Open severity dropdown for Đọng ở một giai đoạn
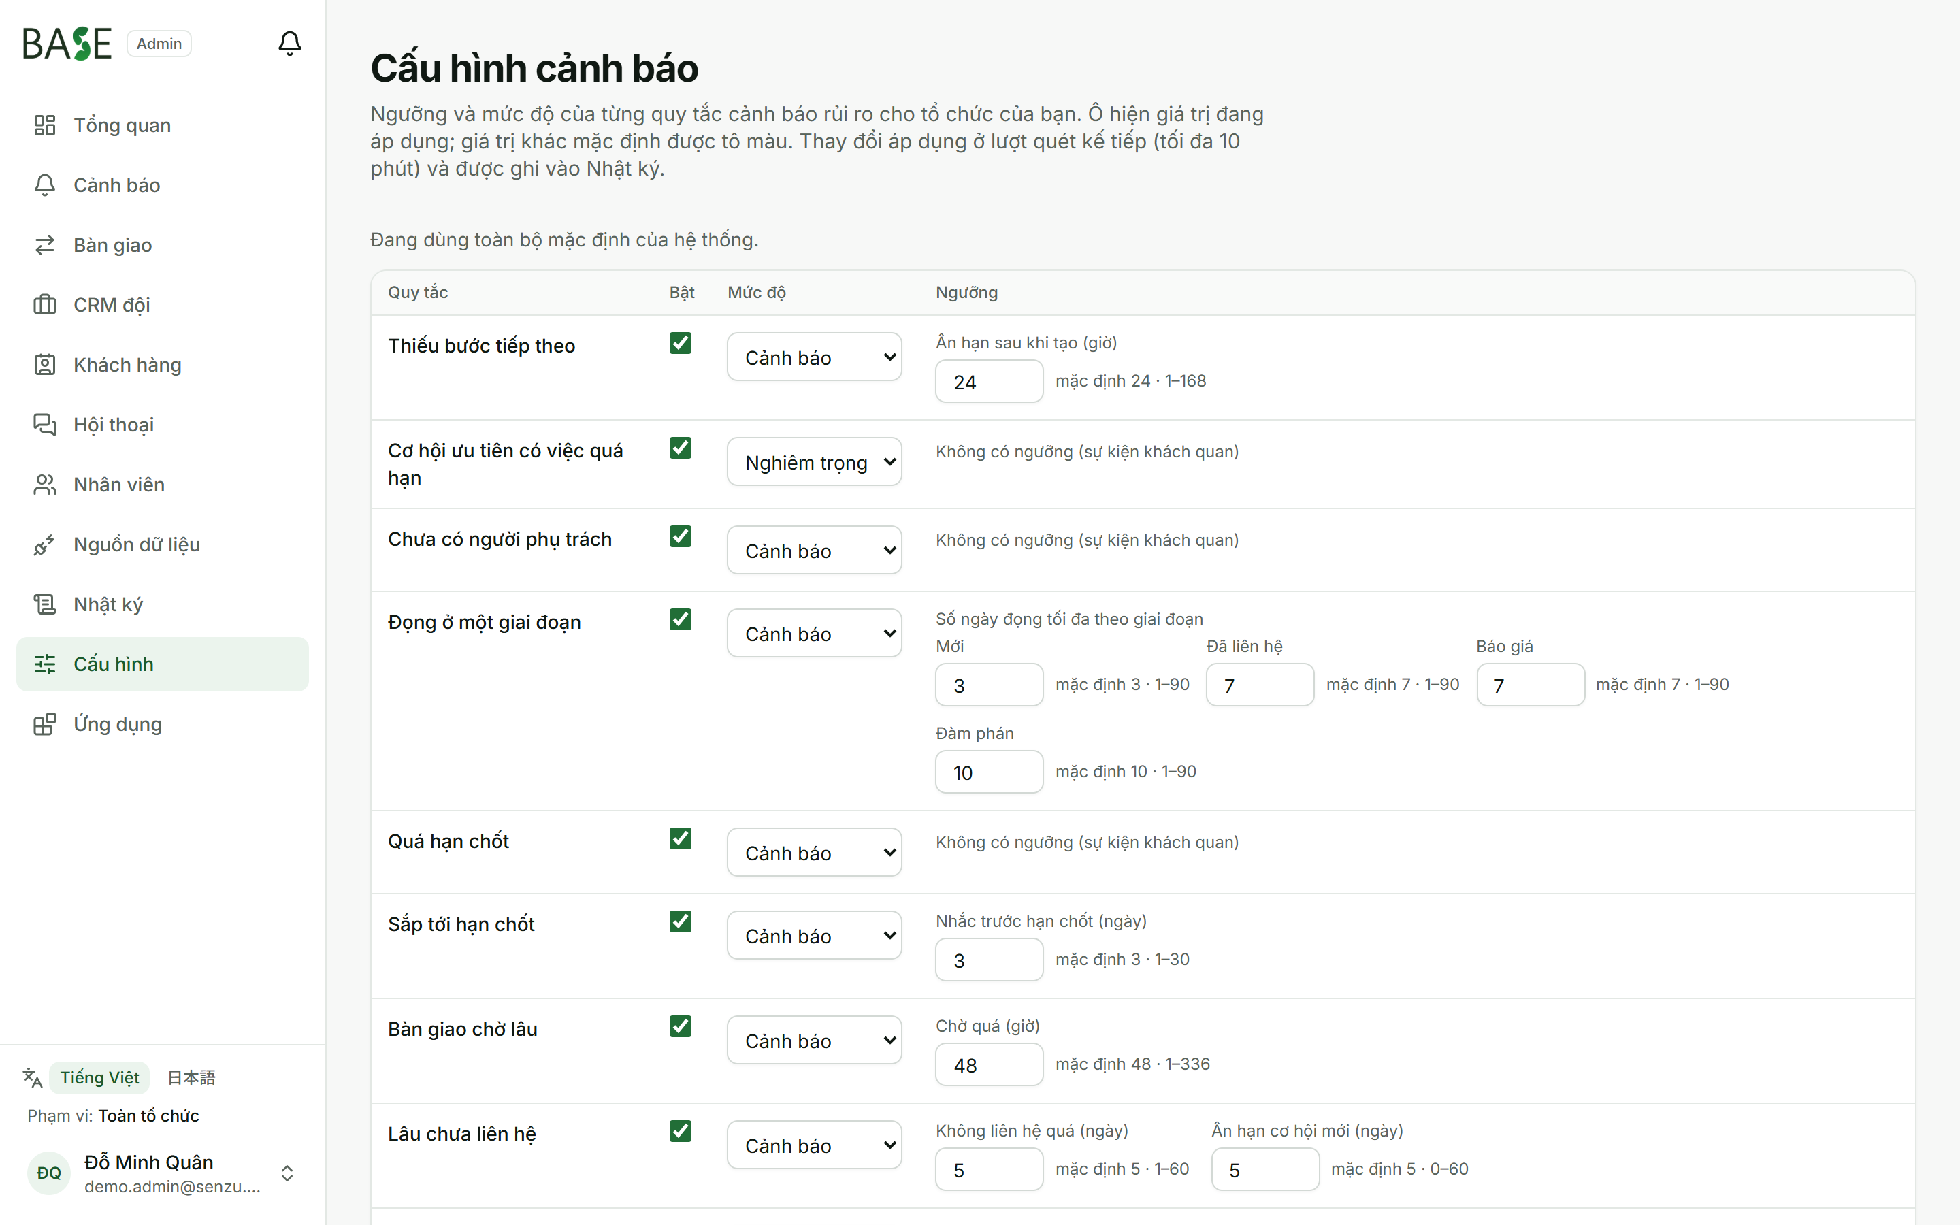The width and height of the screenshot is (1960, 1225). pyautogui.click(x=814, y=634)
